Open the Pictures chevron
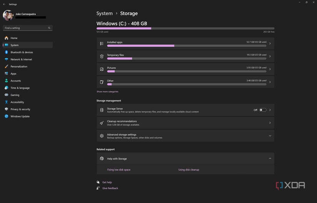The width and height of the screenshot is (317, 203). coord(270,69)
